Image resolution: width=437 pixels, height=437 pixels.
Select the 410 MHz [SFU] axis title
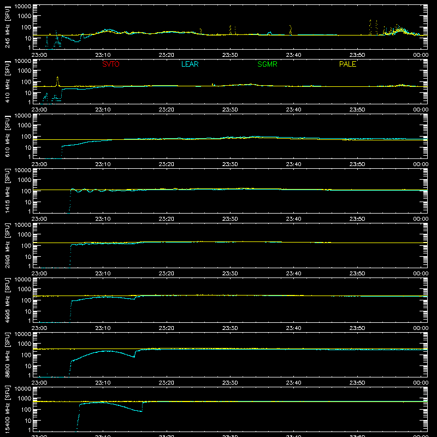[x=7, y=81]
